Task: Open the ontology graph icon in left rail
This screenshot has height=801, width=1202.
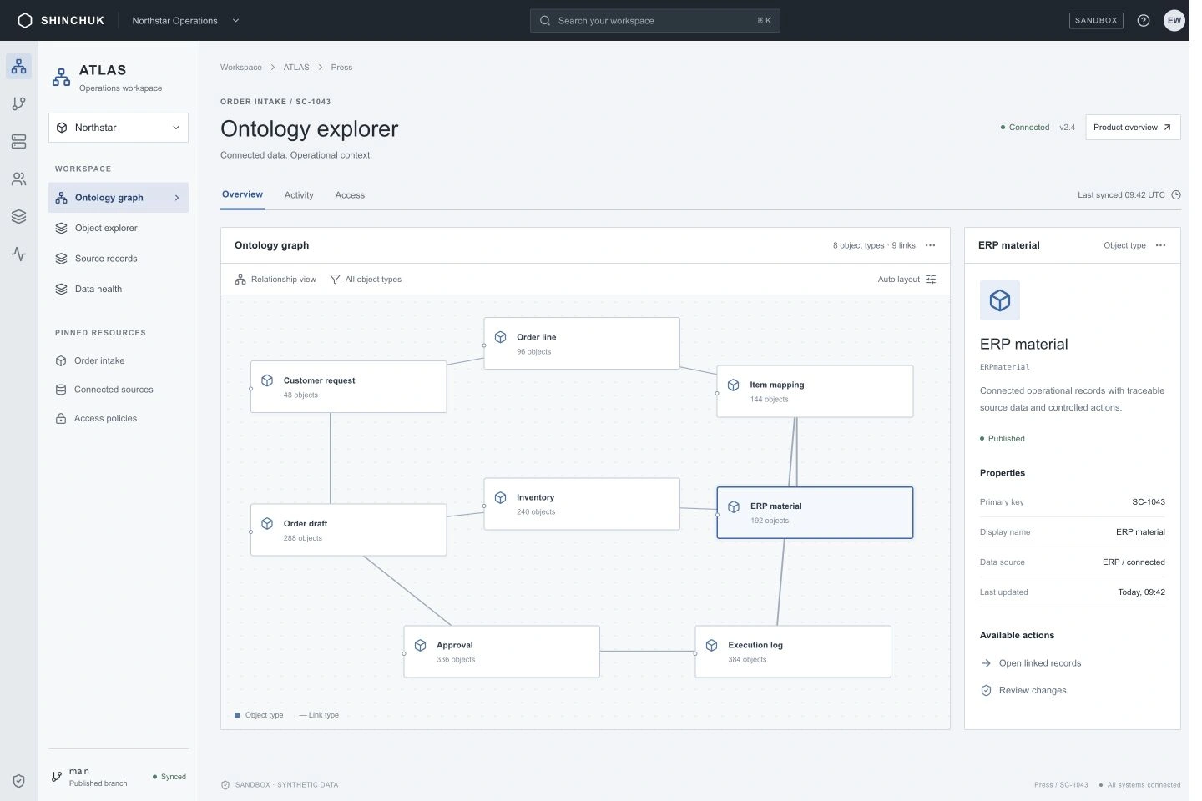Action: coord(18,66)
